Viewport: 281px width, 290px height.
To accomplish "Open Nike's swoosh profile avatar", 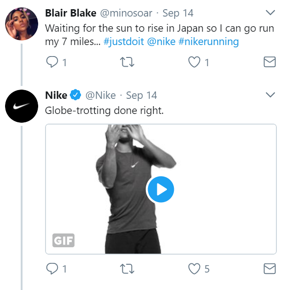I will [x=21, y=106].
